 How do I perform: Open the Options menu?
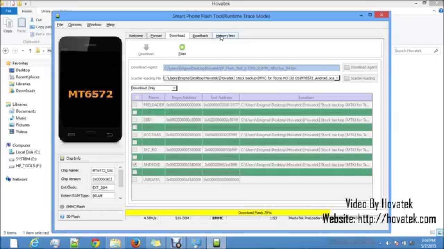tap(75, 25)
